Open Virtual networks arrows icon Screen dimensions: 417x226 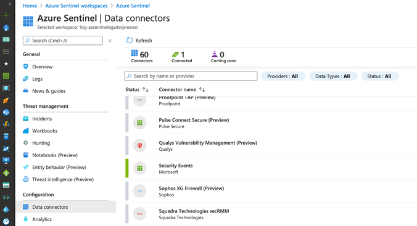click(6, 197)
